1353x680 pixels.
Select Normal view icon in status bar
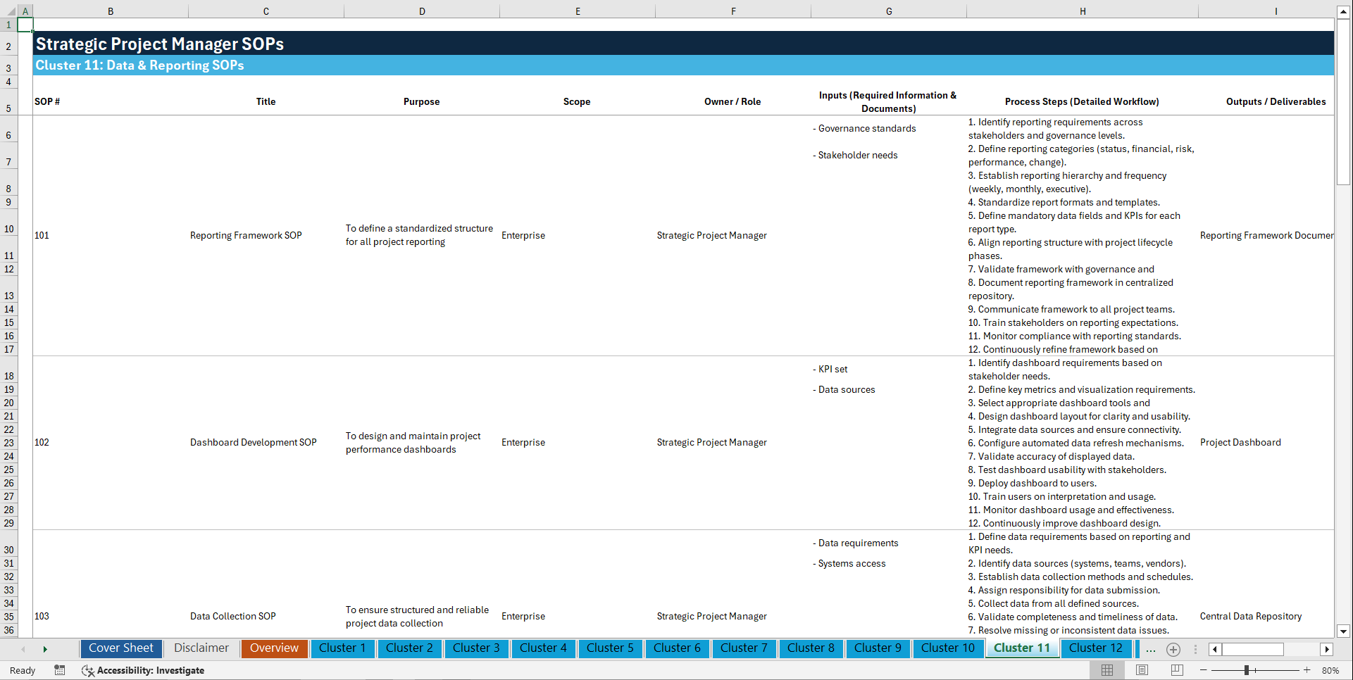[x=1107, y=670]
